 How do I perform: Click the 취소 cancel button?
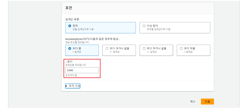click(193, 101)
